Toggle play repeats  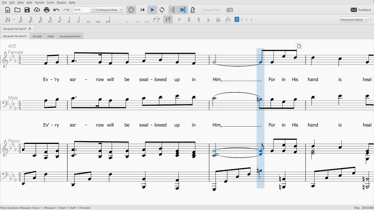click(172, 10)
